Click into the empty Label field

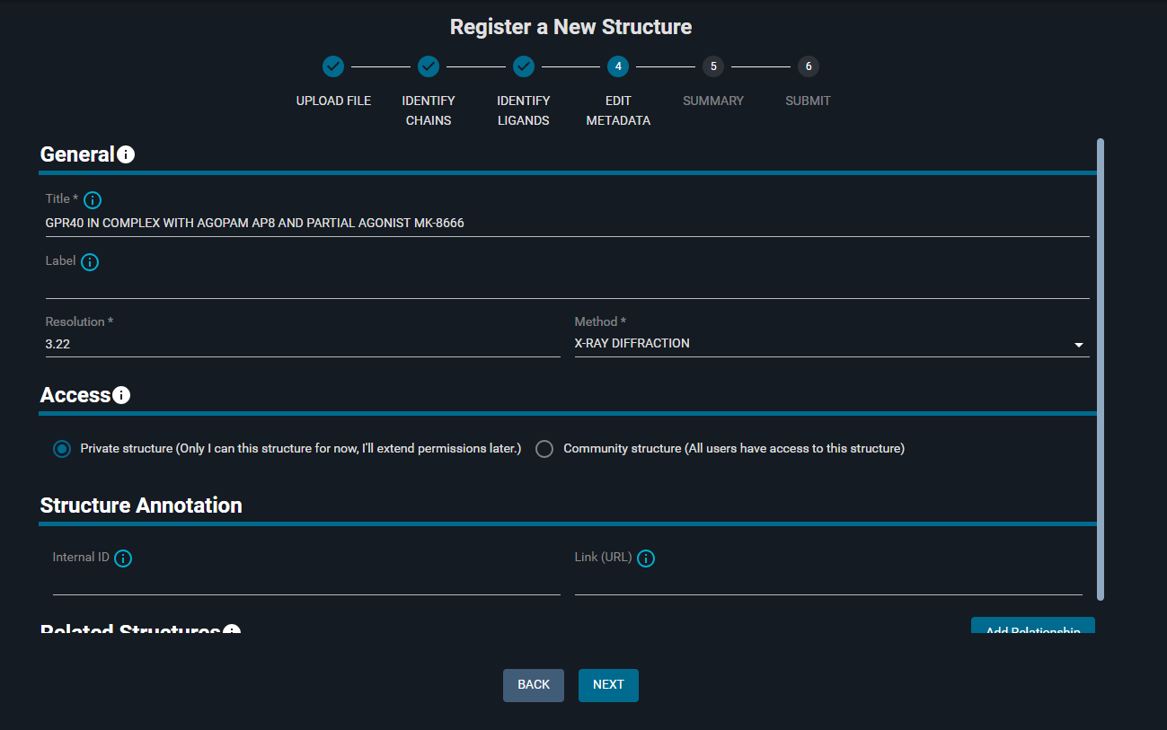(567, 286)
